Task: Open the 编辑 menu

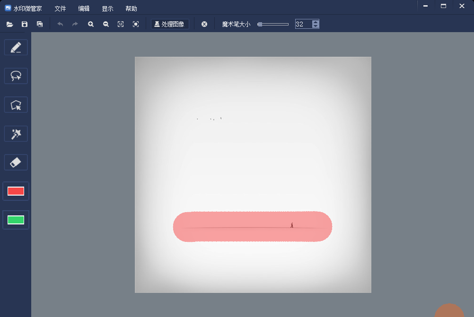Action: [84, 9]
